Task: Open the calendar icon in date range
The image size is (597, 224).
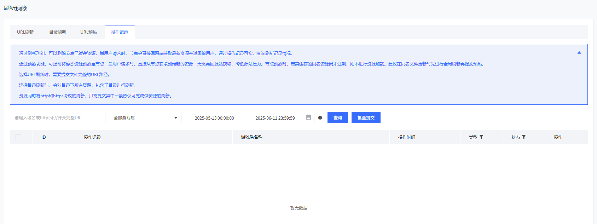Action: (308, 117)
